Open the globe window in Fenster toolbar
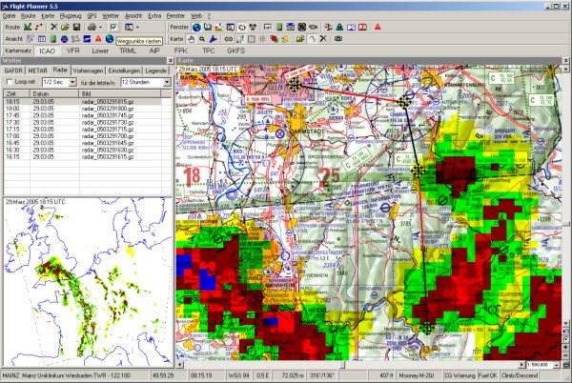 [x=196, y=27]
